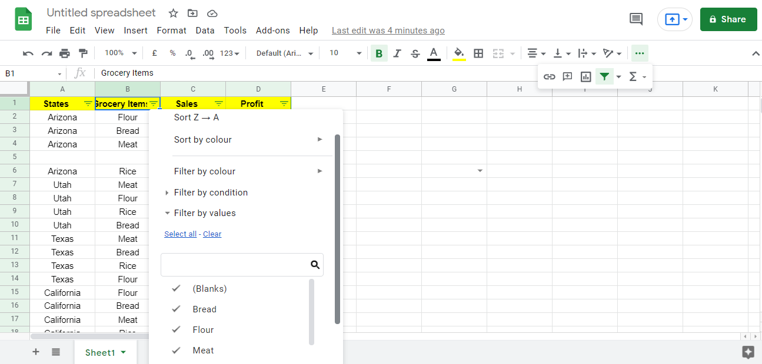Apply italic formatting

pyautogui.click(x=397, y=53)
